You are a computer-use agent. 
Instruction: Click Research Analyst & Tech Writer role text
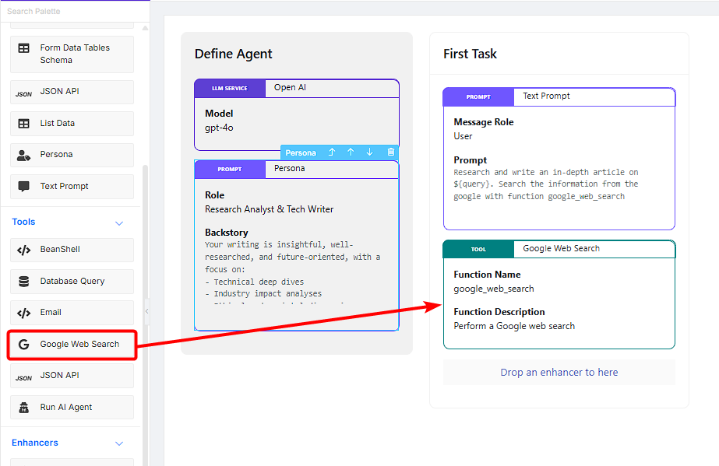tap(270, 209)
